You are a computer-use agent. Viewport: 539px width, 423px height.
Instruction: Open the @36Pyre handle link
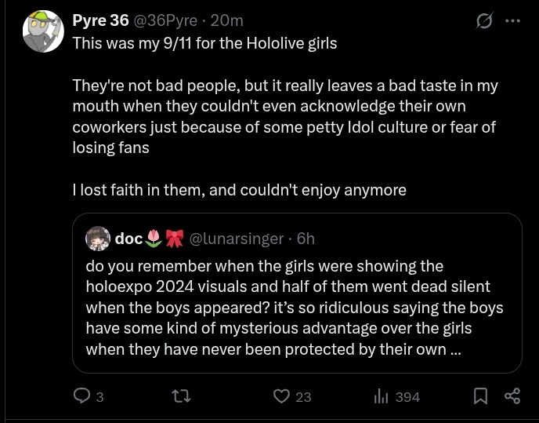(165, 20)
